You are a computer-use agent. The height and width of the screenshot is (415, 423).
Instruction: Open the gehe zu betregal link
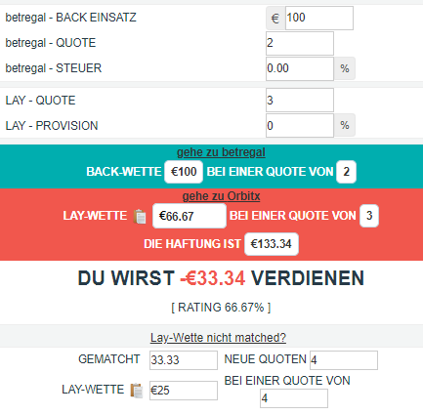tap(221, 152)
